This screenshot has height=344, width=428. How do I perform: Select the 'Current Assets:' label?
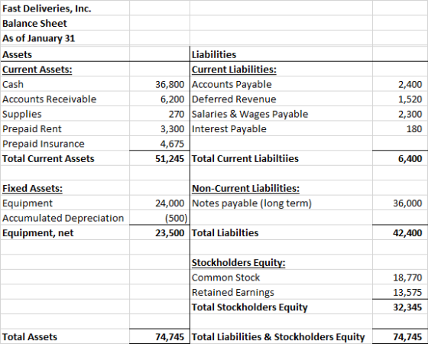click(x=37, y=70)
